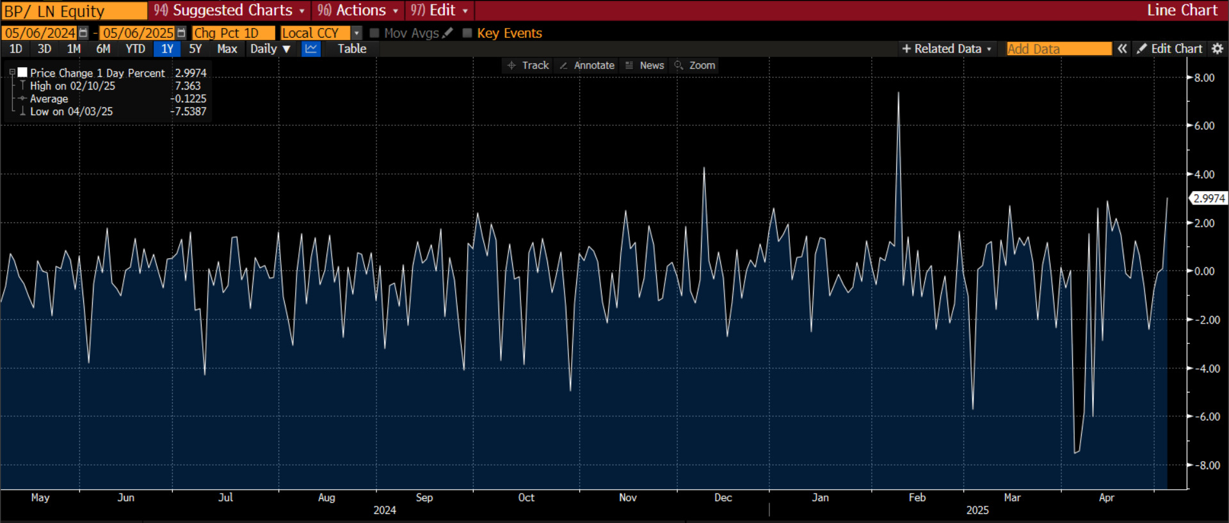This screenshot has height=523, width=1229.
Task: Select the 5Y time range
Action: point(195,49)
